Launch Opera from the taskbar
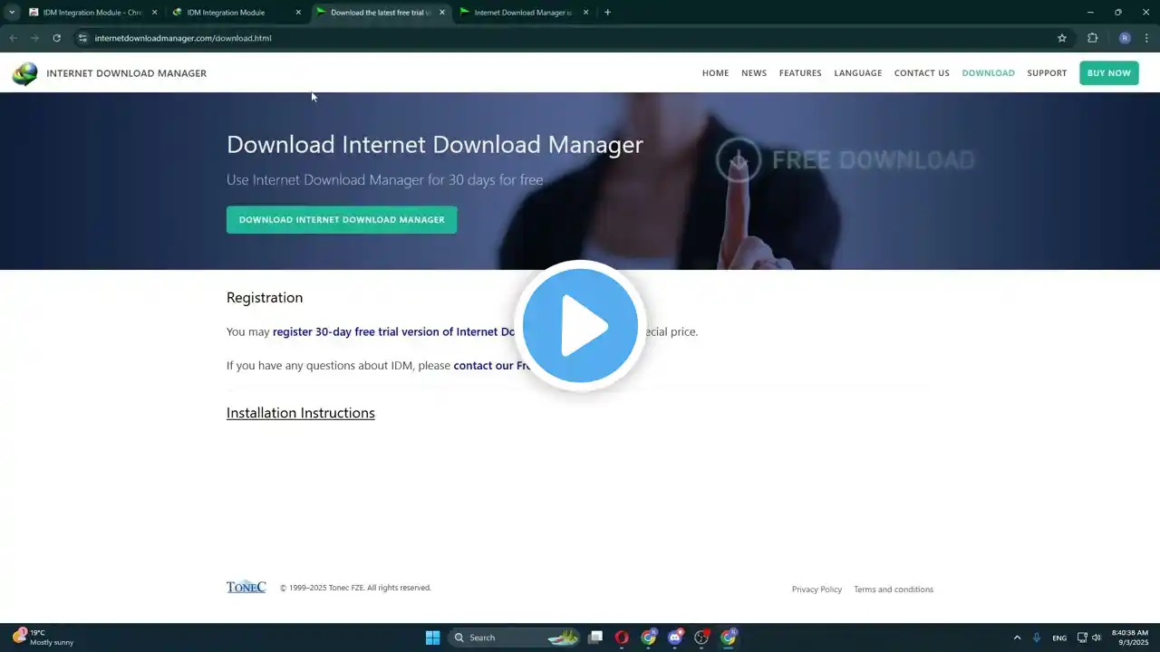This screenshot has height=652, width=1160. tap(622, 638)
